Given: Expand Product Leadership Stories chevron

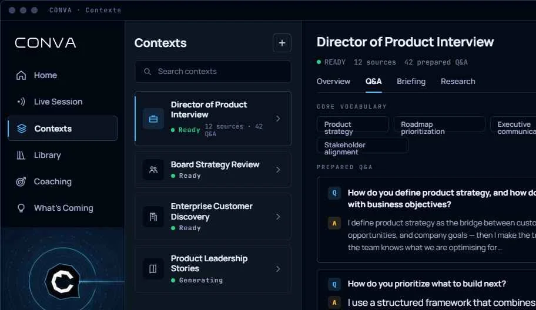Looking at the screenshot, I should 278,269.
